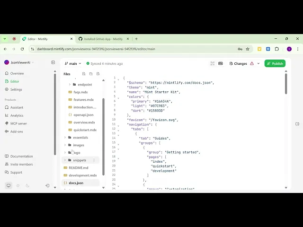Switch to dark theme moon icon
The image size is (303, 227).
[27, 185]
